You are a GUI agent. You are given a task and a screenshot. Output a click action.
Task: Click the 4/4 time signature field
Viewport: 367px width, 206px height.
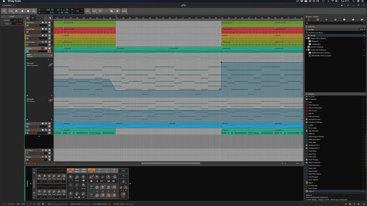pyautogui.click(x=52, y=13)
